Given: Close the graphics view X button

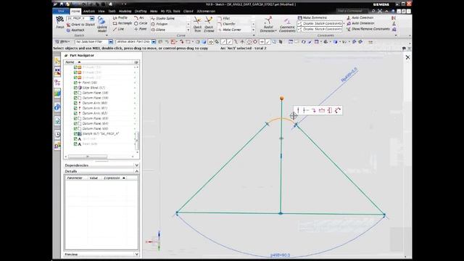Looking at the screenshot, I should pos(407,57).
